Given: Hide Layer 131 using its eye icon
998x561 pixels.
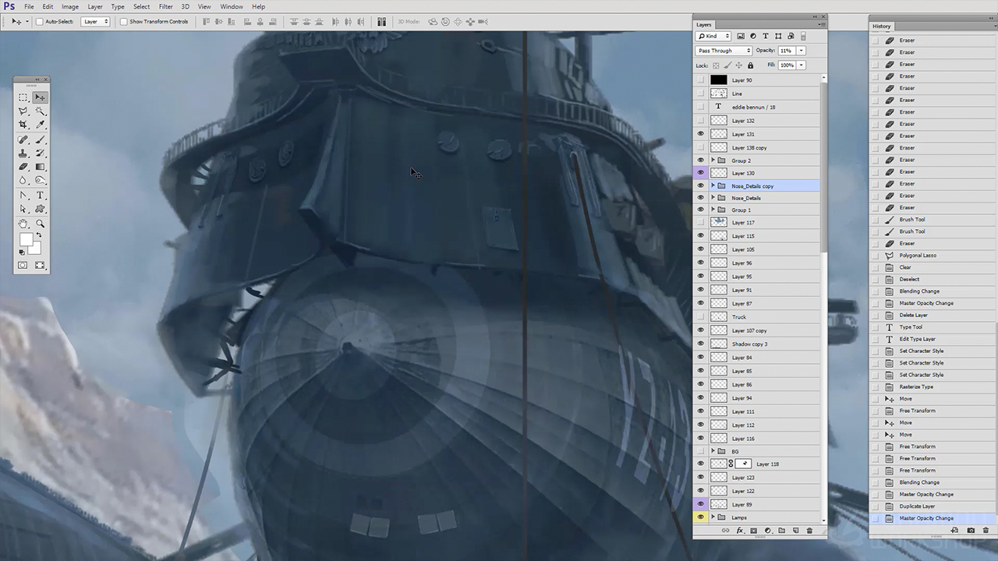Looking at the screenshot, I should tap(700, 134).
